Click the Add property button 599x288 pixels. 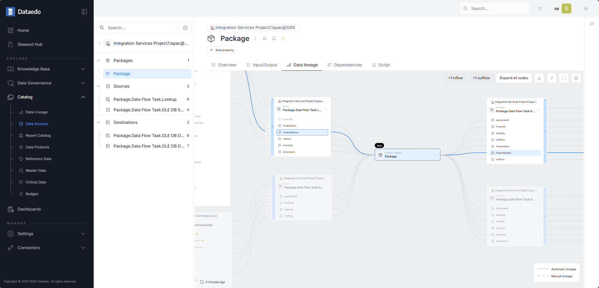[221, 50]
